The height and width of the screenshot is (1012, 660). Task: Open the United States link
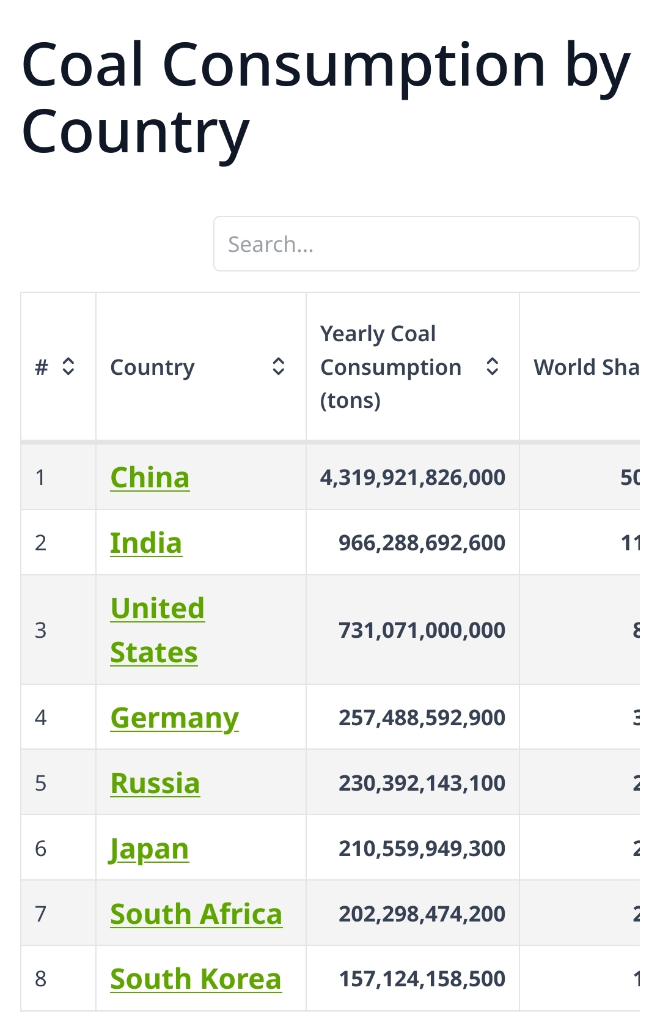158,630
